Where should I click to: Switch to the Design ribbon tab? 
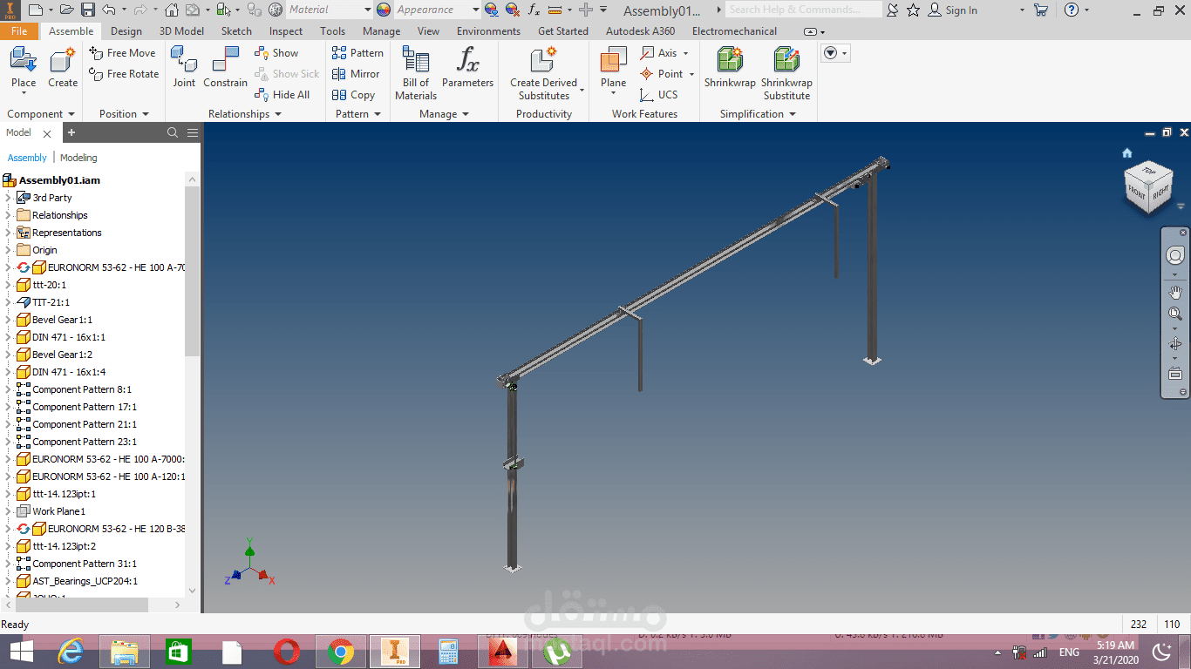click(126, 31)
